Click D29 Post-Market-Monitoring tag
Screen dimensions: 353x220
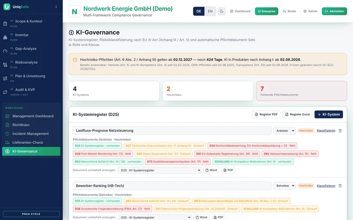tap(103, 154)
